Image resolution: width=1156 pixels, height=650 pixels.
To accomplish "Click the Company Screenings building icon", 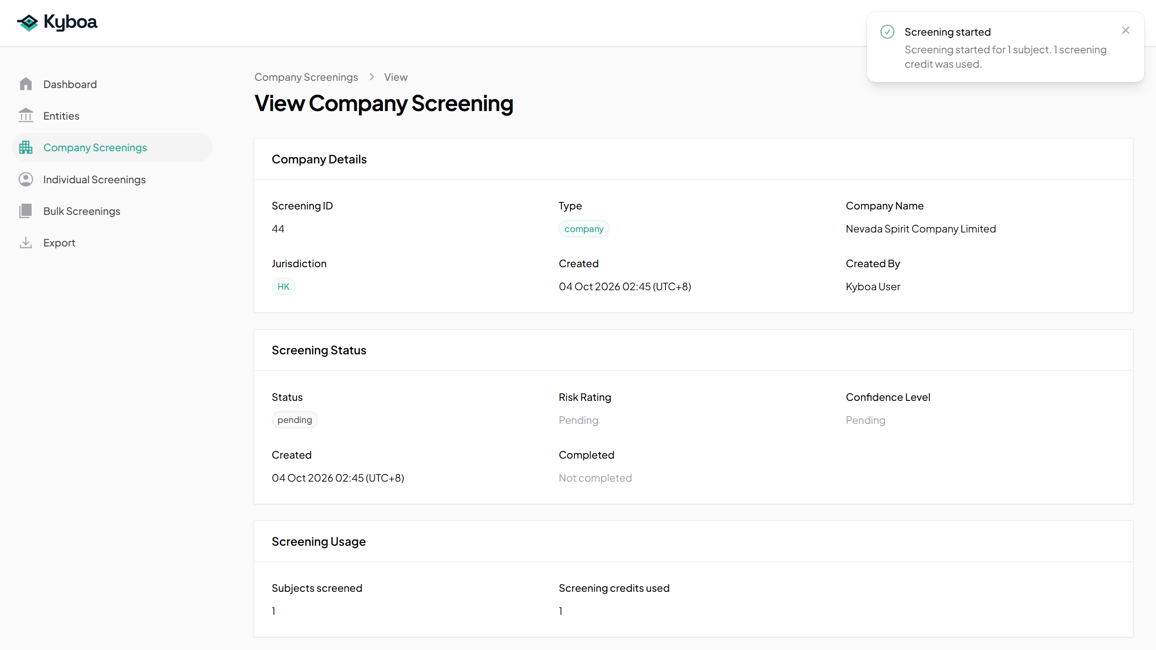I will point(26,148).
